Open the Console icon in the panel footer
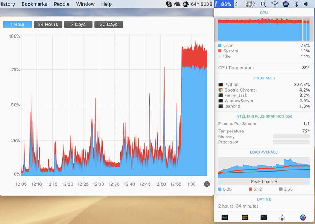 [x=245, y=217]
